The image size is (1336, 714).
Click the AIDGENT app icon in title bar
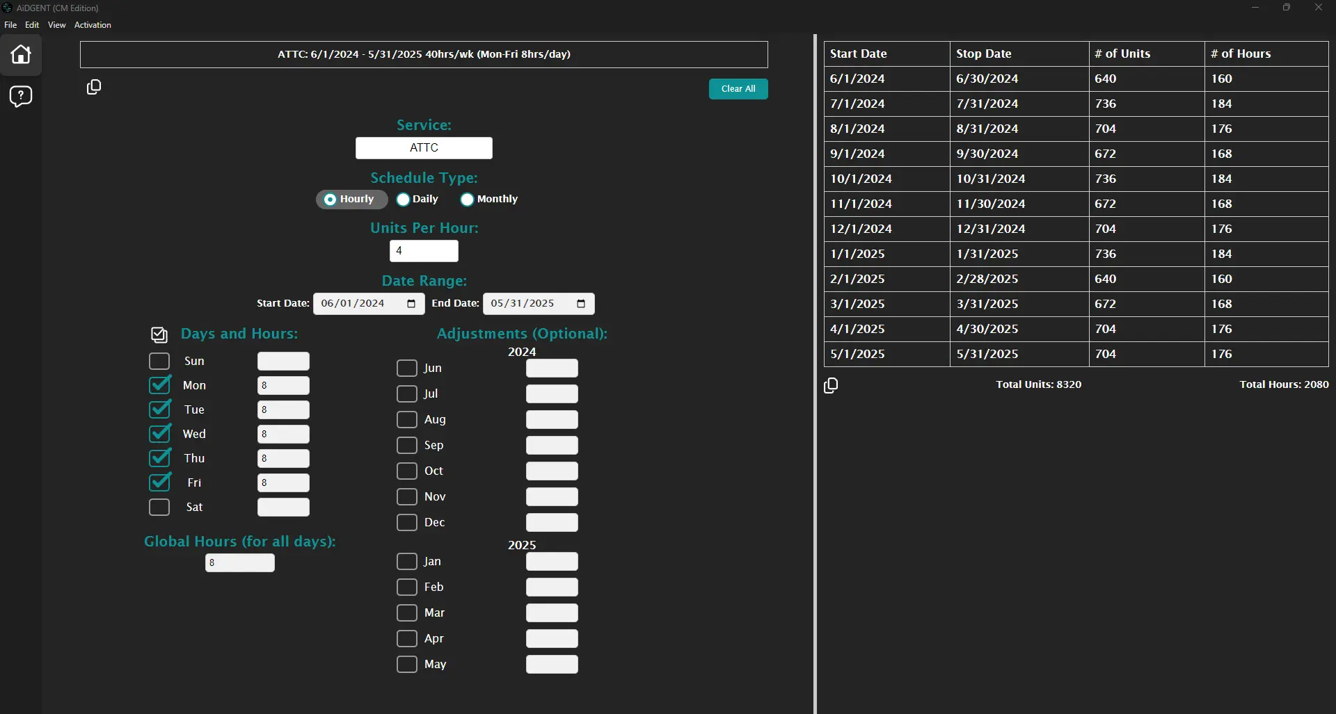[x=8, y=8]
